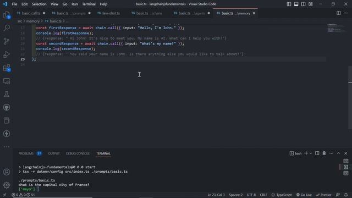This screenshot has width=352, height=198.
Task: Toggle the bottom panel visibility
Action: click(296, 4)
